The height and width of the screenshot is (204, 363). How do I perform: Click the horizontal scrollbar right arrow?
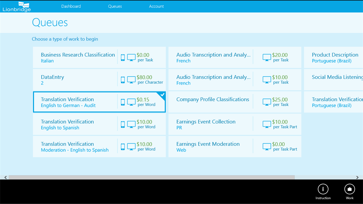click(x=357, y=177)
